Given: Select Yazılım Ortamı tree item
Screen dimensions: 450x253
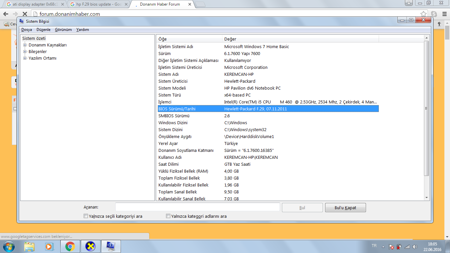Looking at the screenshot, I should 42,58.
